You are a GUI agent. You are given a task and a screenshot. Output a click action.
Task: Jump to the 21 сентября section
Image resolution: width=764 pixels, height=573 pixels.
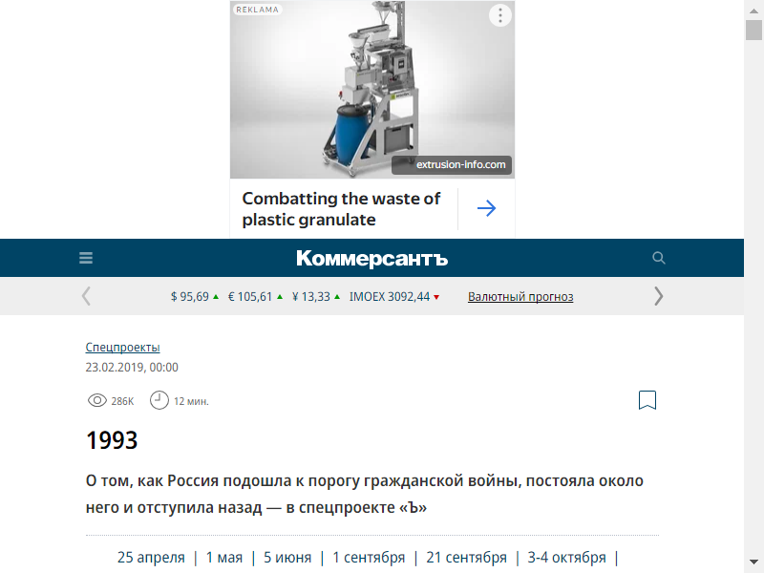[x=466, y=558]
